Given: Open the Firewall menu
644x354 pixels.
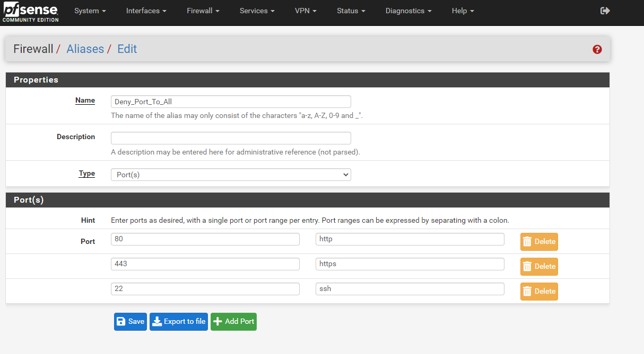Looking at the screenshot, I should (x=203, y=11).
